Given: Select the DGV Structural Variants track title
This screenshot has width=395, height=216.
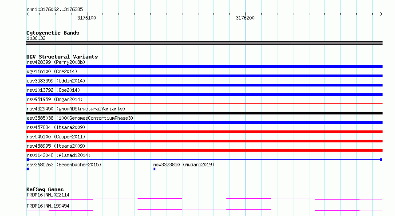Looking at the screenshot, I should point(62,57).
